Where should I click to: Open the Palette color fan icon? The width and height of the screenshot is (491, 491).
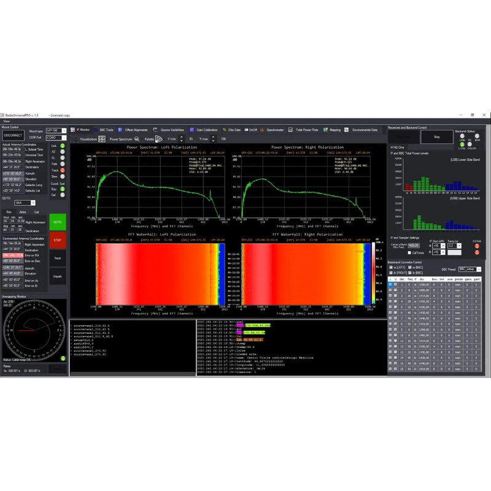pos(159,139)
